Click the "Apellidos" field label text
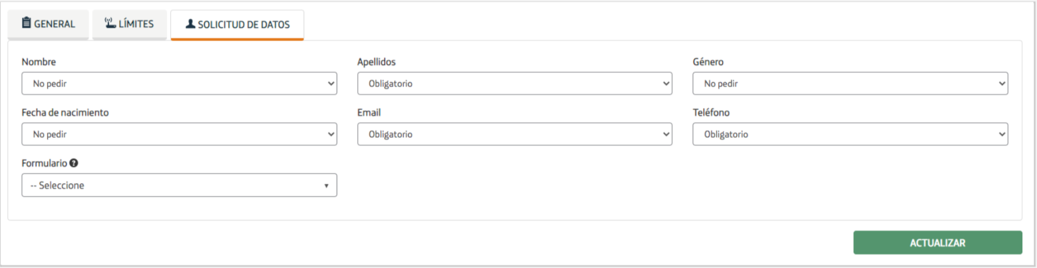Screen dimensions: 1037x268 (x=376, y=62)
